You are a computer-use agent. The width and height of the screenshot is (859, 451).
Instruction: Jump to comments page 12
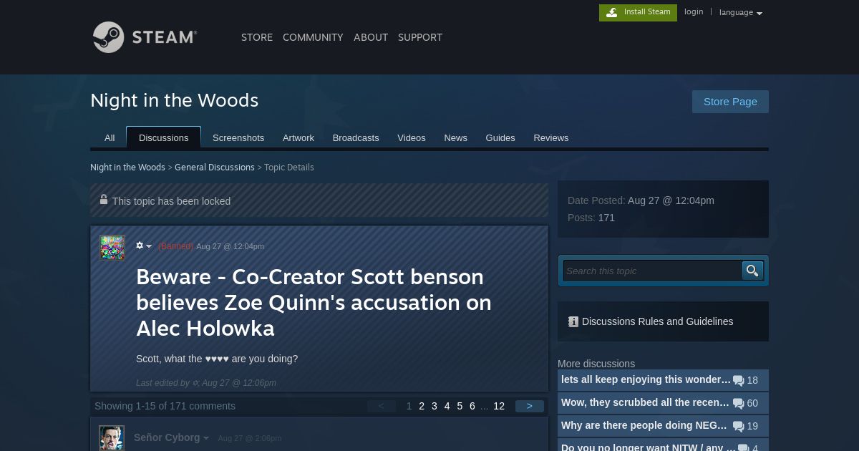pos(499,406)
